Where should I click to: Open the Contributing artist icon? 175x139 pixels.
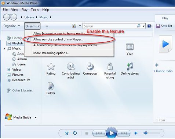(71, 66)
